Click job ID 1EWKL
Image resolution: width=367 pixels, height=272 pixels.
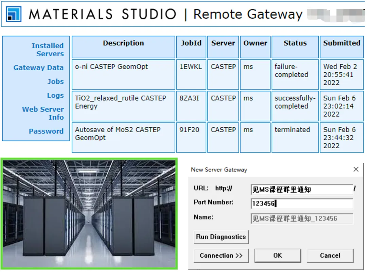[191, 75]
